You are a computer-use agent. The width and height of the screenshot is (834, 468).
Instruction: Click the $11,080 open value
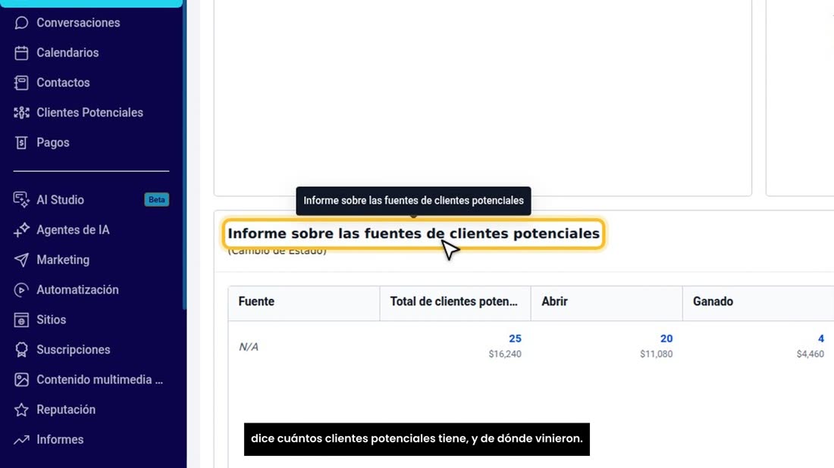[x=657, y=354]
